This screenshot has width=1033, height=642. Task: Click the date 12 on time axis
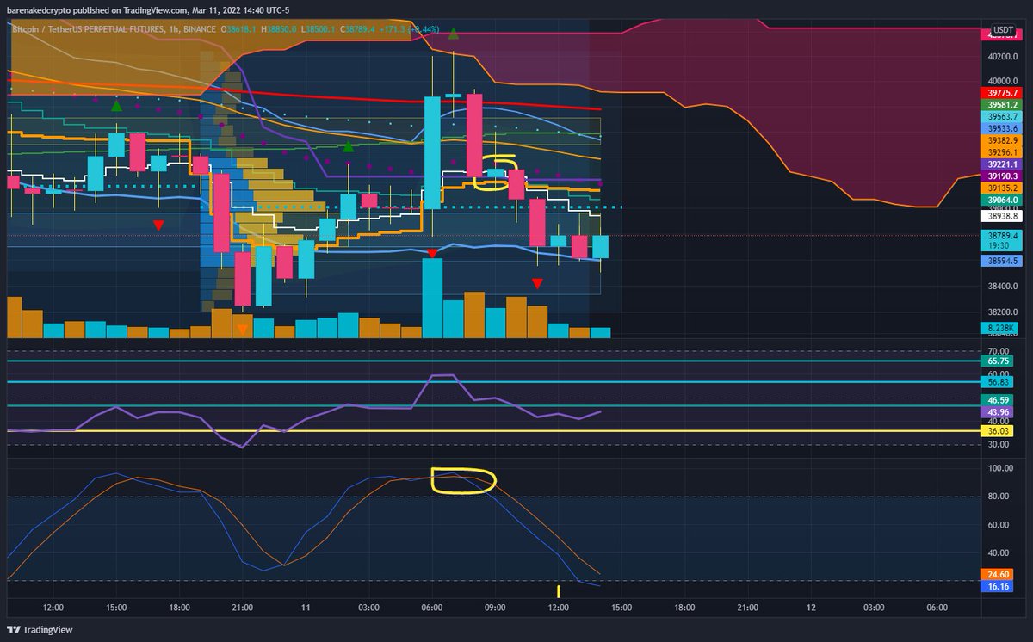[x=810, y=608]
